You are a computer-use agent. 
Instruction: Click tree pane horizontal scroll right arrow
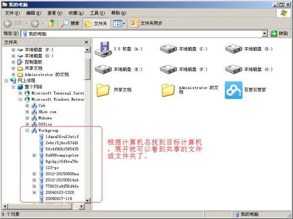click(x=81, y=206)
